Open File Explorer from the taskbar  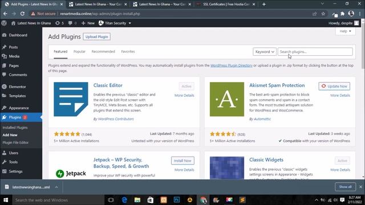(137, 200)
